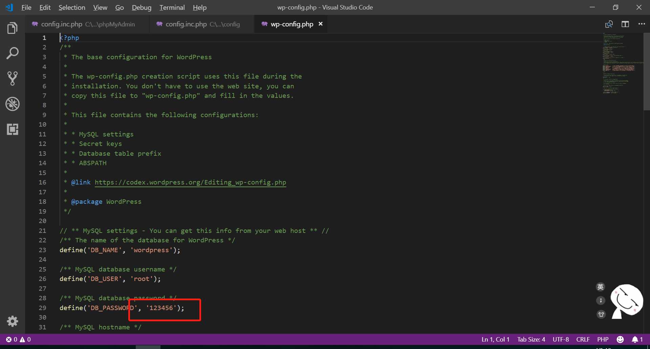This screenshot has height=349, width=650.
Task: Open the Debug menu
Action: coord(142,7)
